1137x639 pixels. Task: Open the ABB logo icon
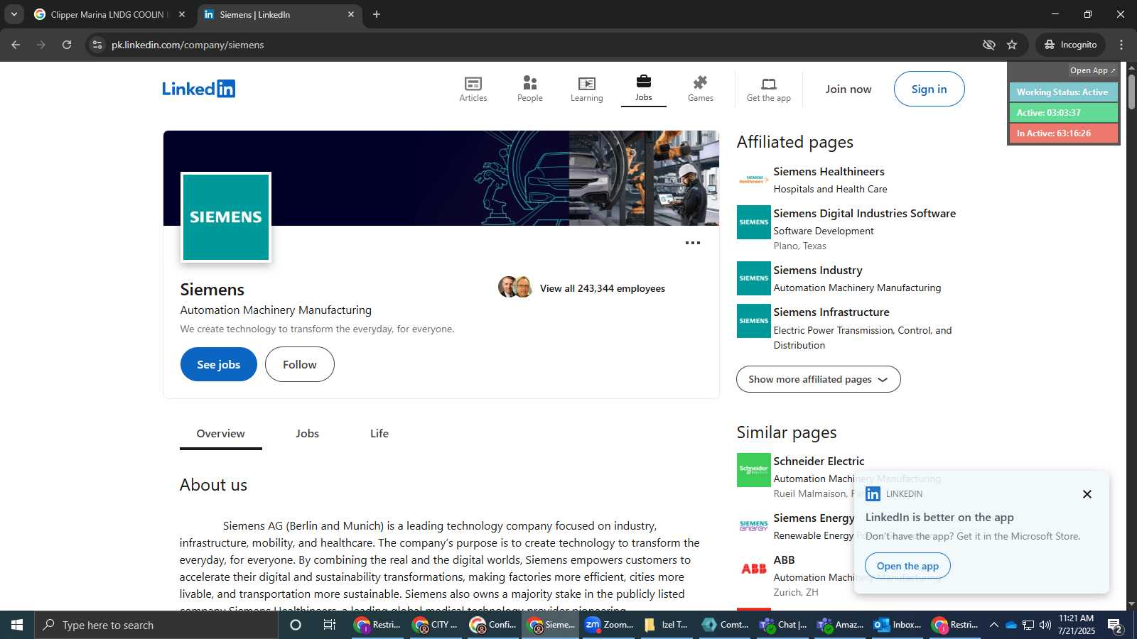tap(753, 569)
